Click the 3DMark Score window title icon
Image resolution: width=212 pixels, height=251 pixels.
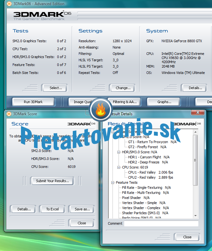[x=9, y=114]
